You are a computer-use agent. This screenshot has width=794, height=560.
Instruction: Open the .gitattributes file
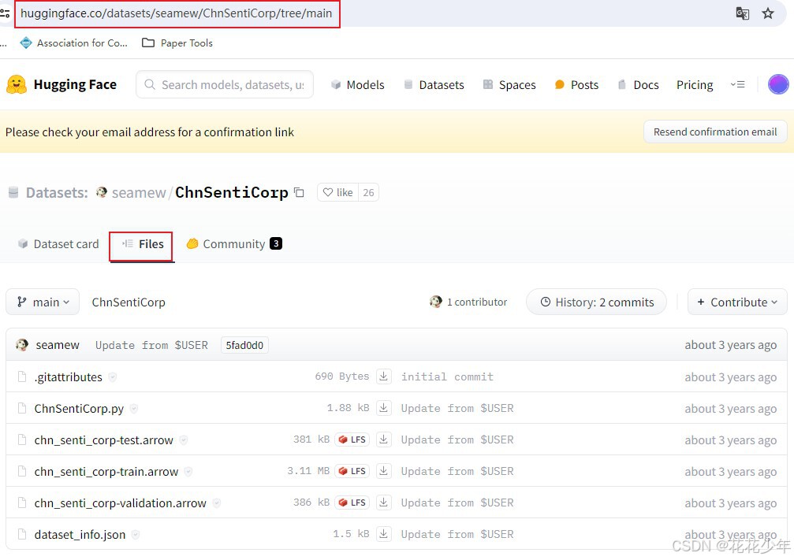69,376
